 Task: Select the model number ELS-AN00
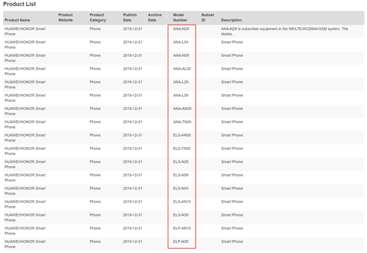(x=182, y=135)
